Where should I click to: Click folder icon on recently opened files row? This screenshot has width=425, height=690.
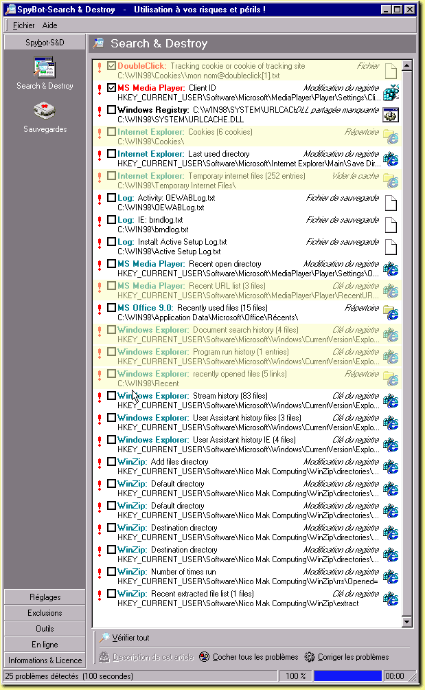[x=391, y=379]
